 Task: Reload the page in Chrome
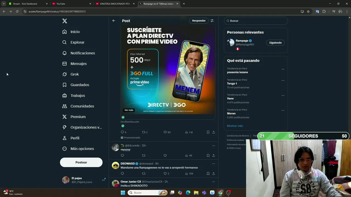(x=17, y=11)
